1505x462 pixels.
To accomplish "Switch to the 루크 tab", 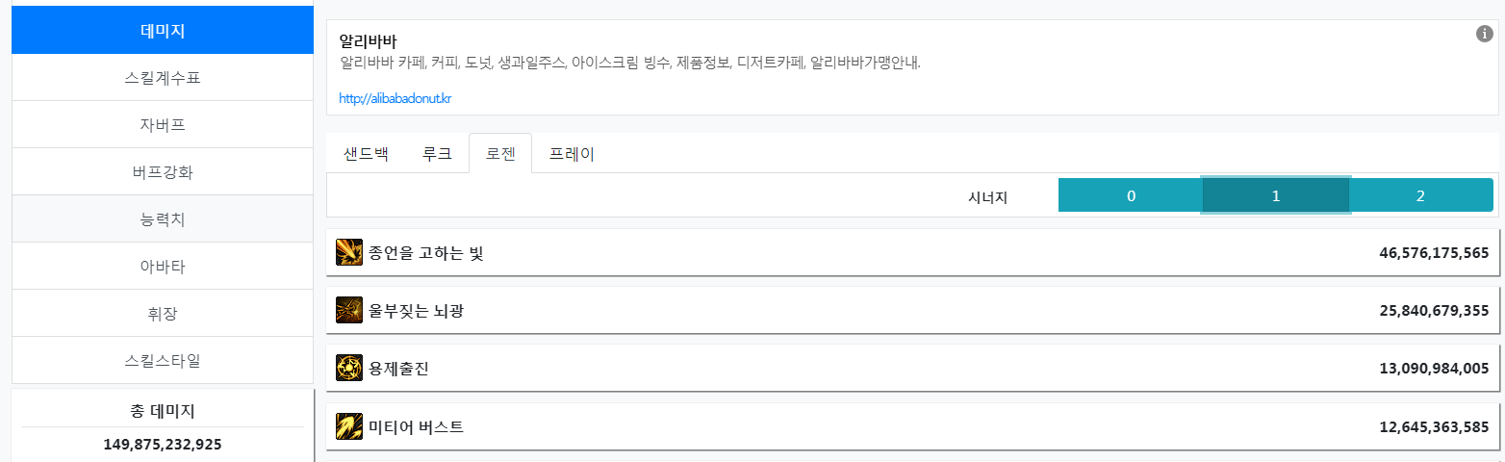I will pos(437,154).
